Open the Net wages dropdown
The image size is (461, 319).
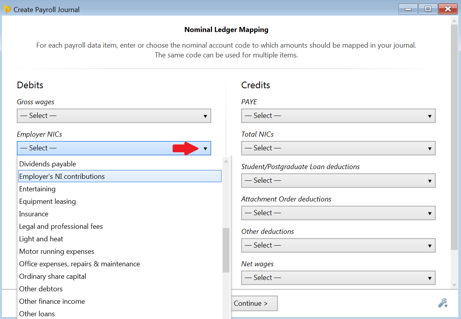click(x=338, y=278)
